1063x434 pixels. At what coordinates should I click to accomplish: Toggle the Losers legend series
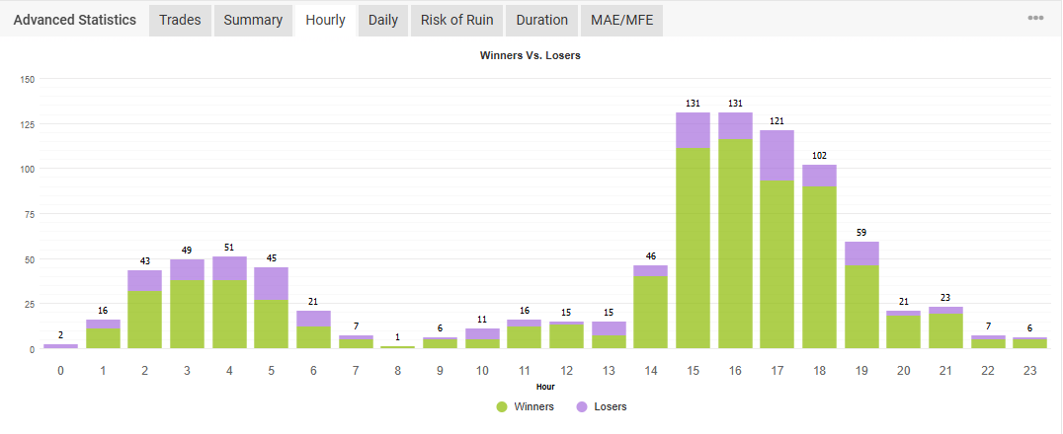tap(601, 406)
